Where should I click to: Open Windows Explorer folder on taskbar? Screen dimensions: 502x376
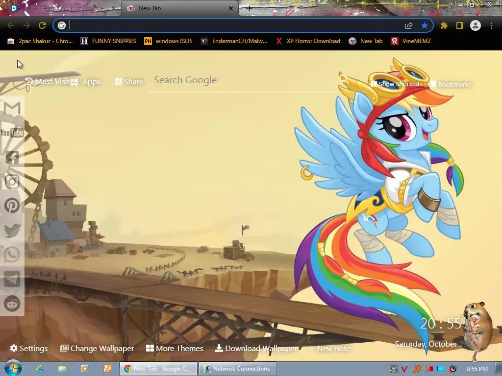pyautogui.click(x=62, y=369)
